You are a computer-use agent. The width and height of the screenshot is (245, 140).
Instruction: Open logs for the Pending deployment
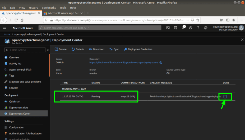tap(225, 97)
